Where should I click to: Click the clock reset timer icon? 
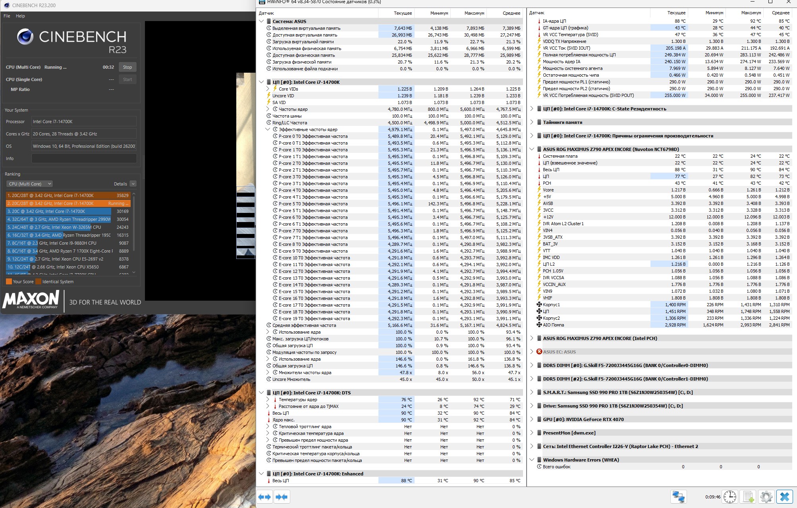[x=729, y=496]
